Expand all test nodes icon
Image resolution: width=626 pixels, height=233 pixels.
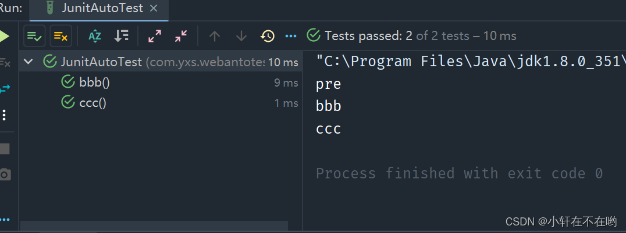click(155, 36)
